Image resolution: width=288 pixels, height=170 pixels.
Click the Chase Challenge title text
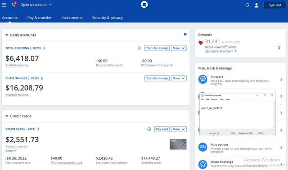[222, 162]
